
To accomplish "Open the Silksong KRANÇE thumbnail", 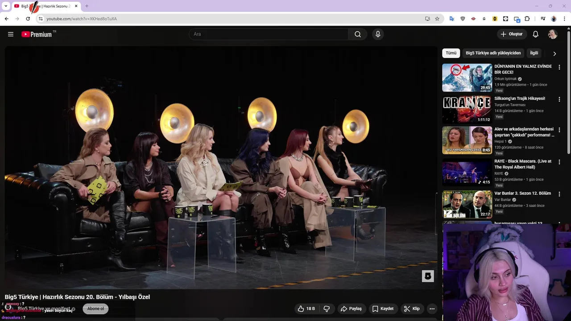I will [467, 110].
